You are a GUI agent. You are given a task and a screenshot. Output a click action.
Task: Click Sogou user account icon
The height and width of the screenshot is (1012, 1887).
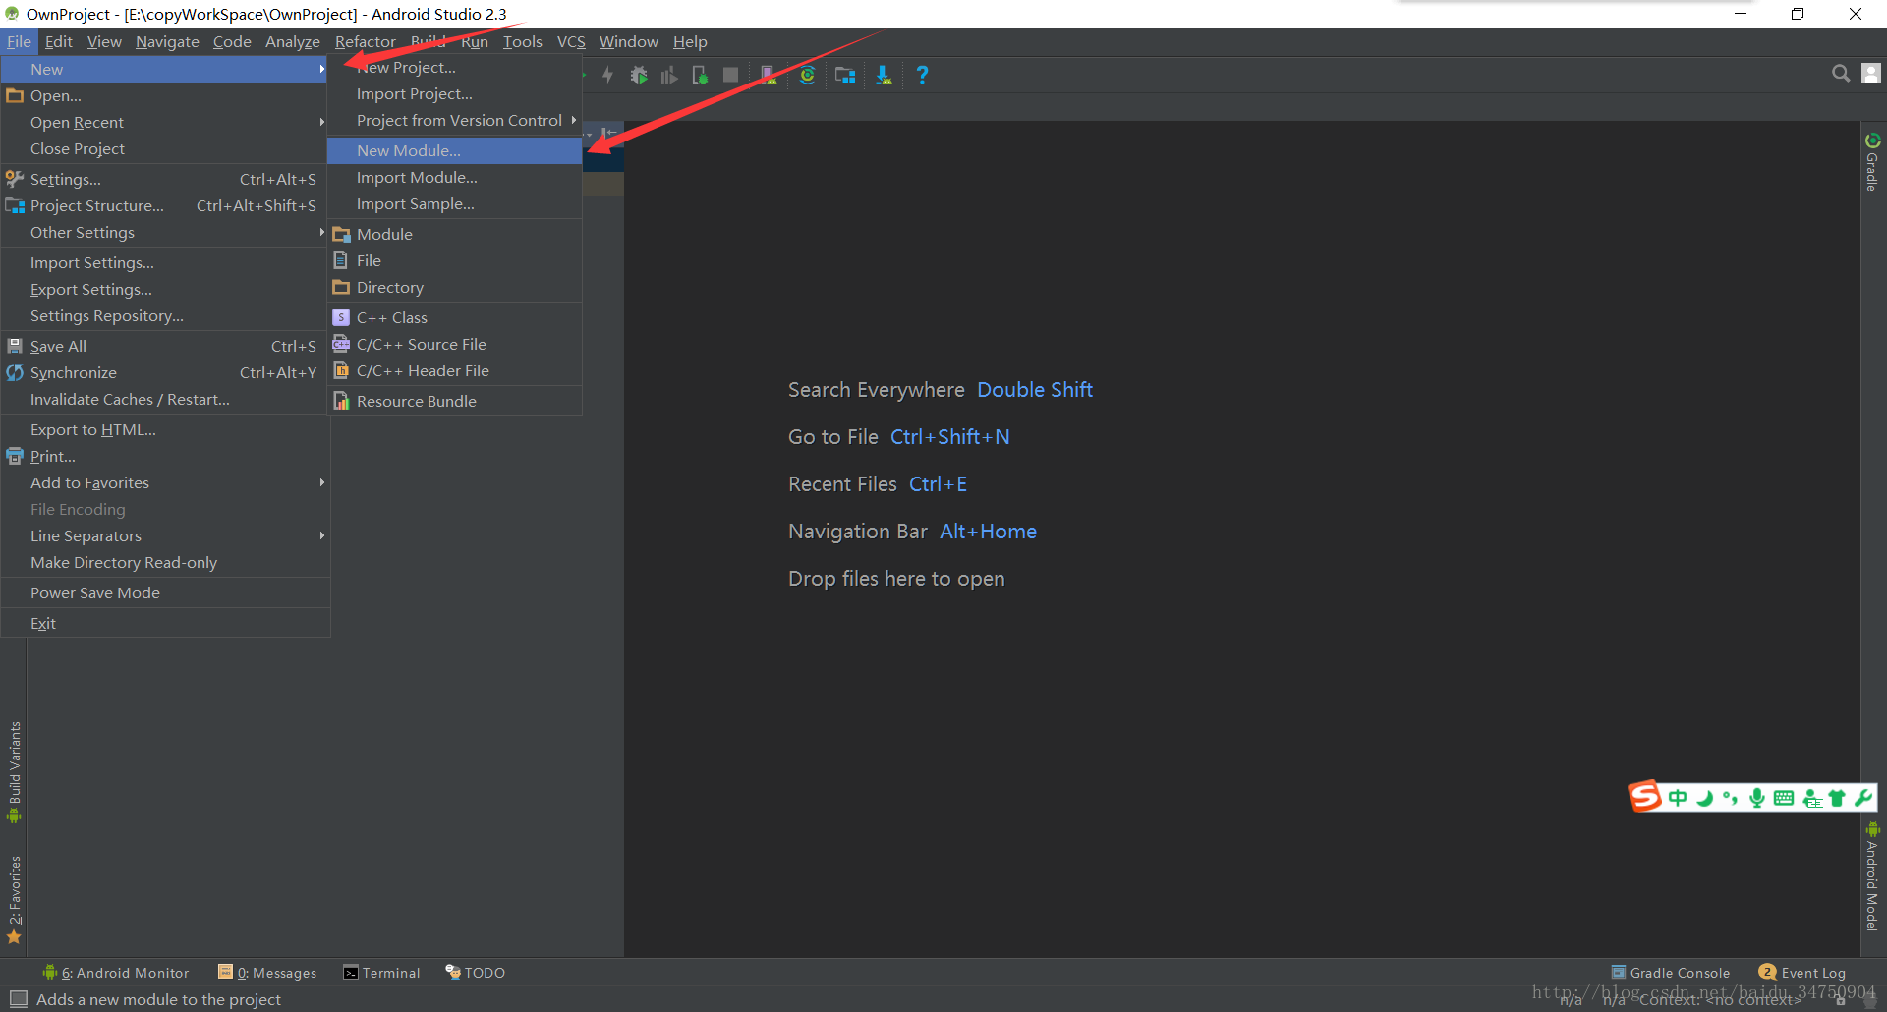(x=1812, y=799)
